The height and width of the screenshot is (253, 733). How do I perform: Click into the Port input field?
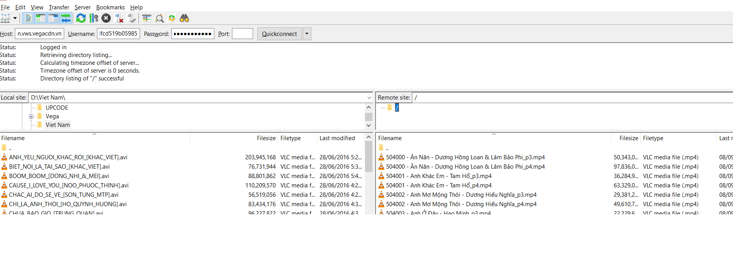click(243, 34)
